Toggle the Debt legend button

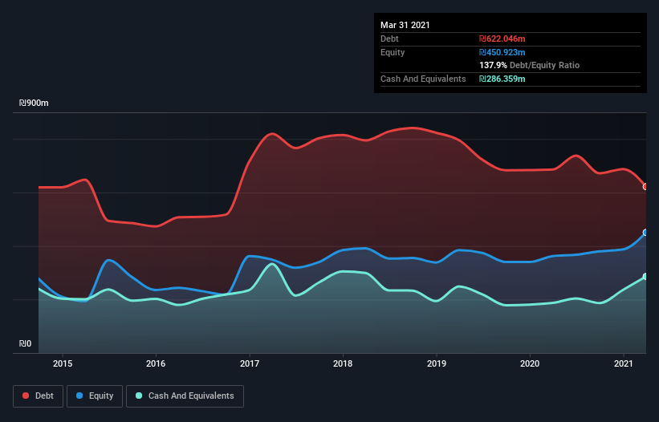(x=38, y=396)
